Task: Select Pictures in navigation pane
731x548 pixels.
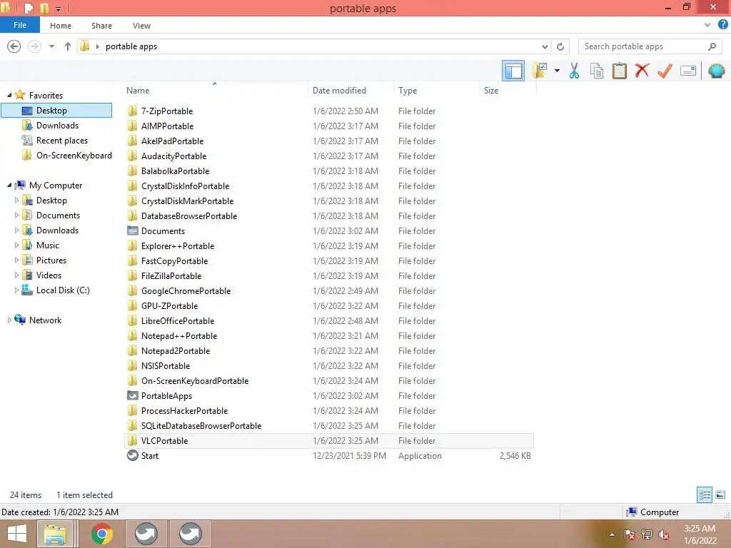Action: click(51, 260)
